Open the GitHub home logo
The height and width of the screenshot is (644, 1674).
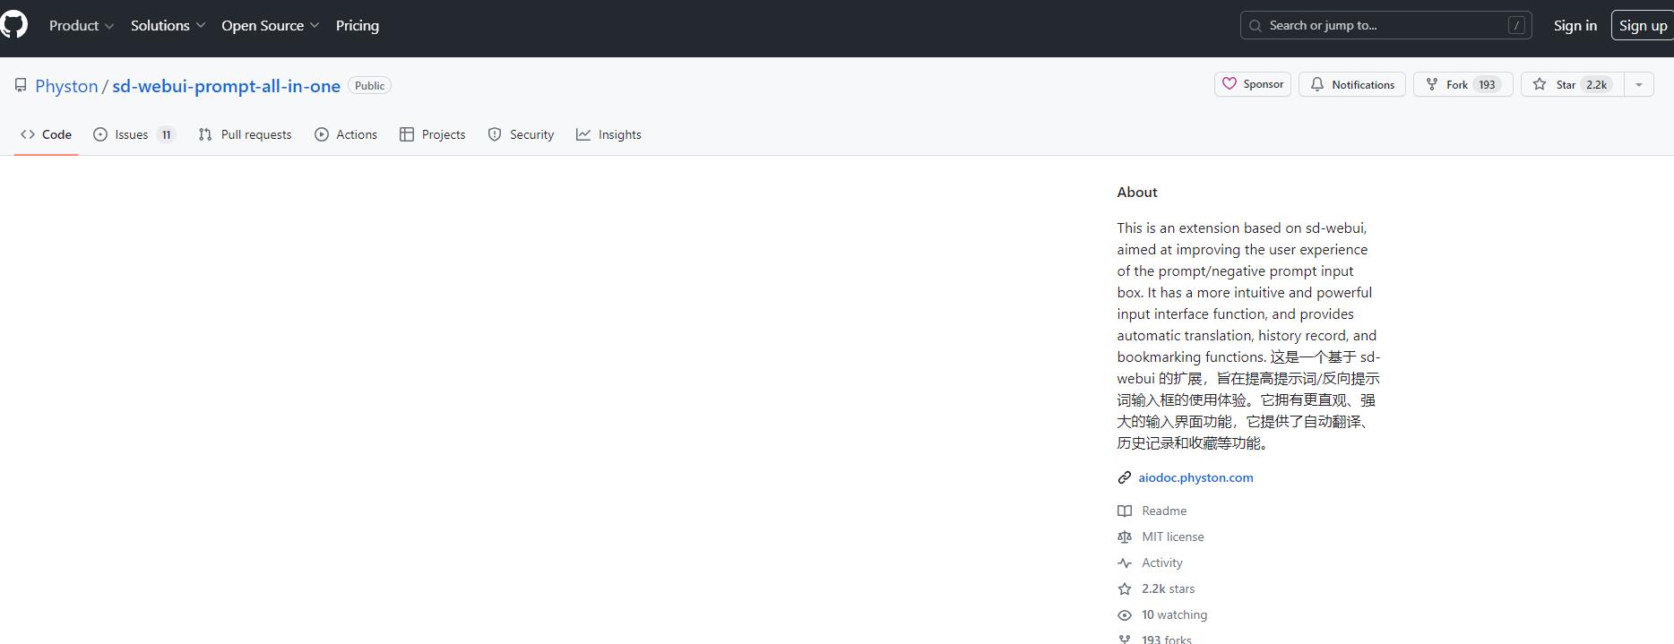[13, 25]
